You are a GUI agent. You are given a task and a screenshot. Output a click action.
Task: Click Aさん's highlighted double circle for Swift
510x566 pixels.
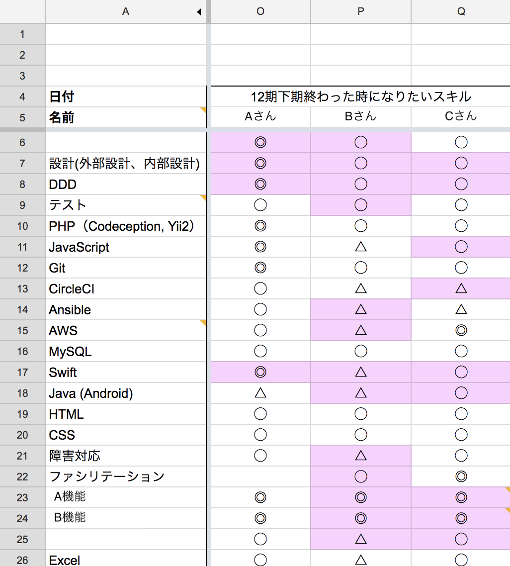point(260,372)
